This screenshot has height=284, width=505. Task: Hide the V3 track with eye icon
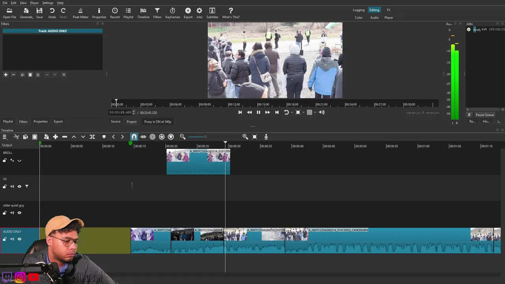pos(19,187)
